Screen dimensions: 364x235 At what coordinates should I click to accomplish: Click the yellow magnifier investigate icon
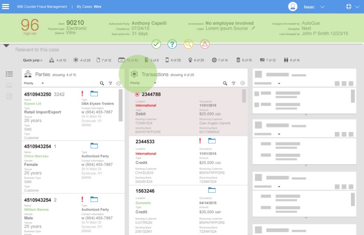(188, 44)
